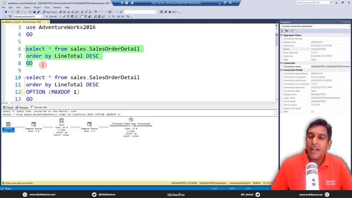Click the signal icon on remote session bar
The image size is (352, 198).
132,3
